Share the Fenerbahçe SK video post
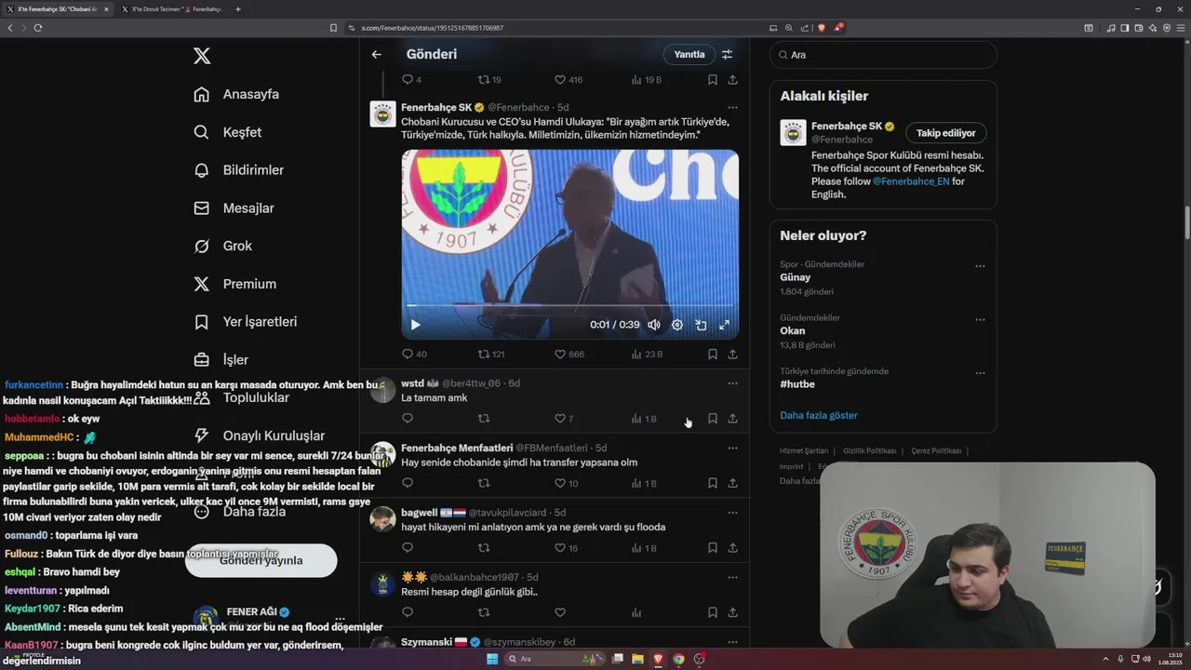Viewport: 1191px width, 670px height. click(x=733, y=354)
